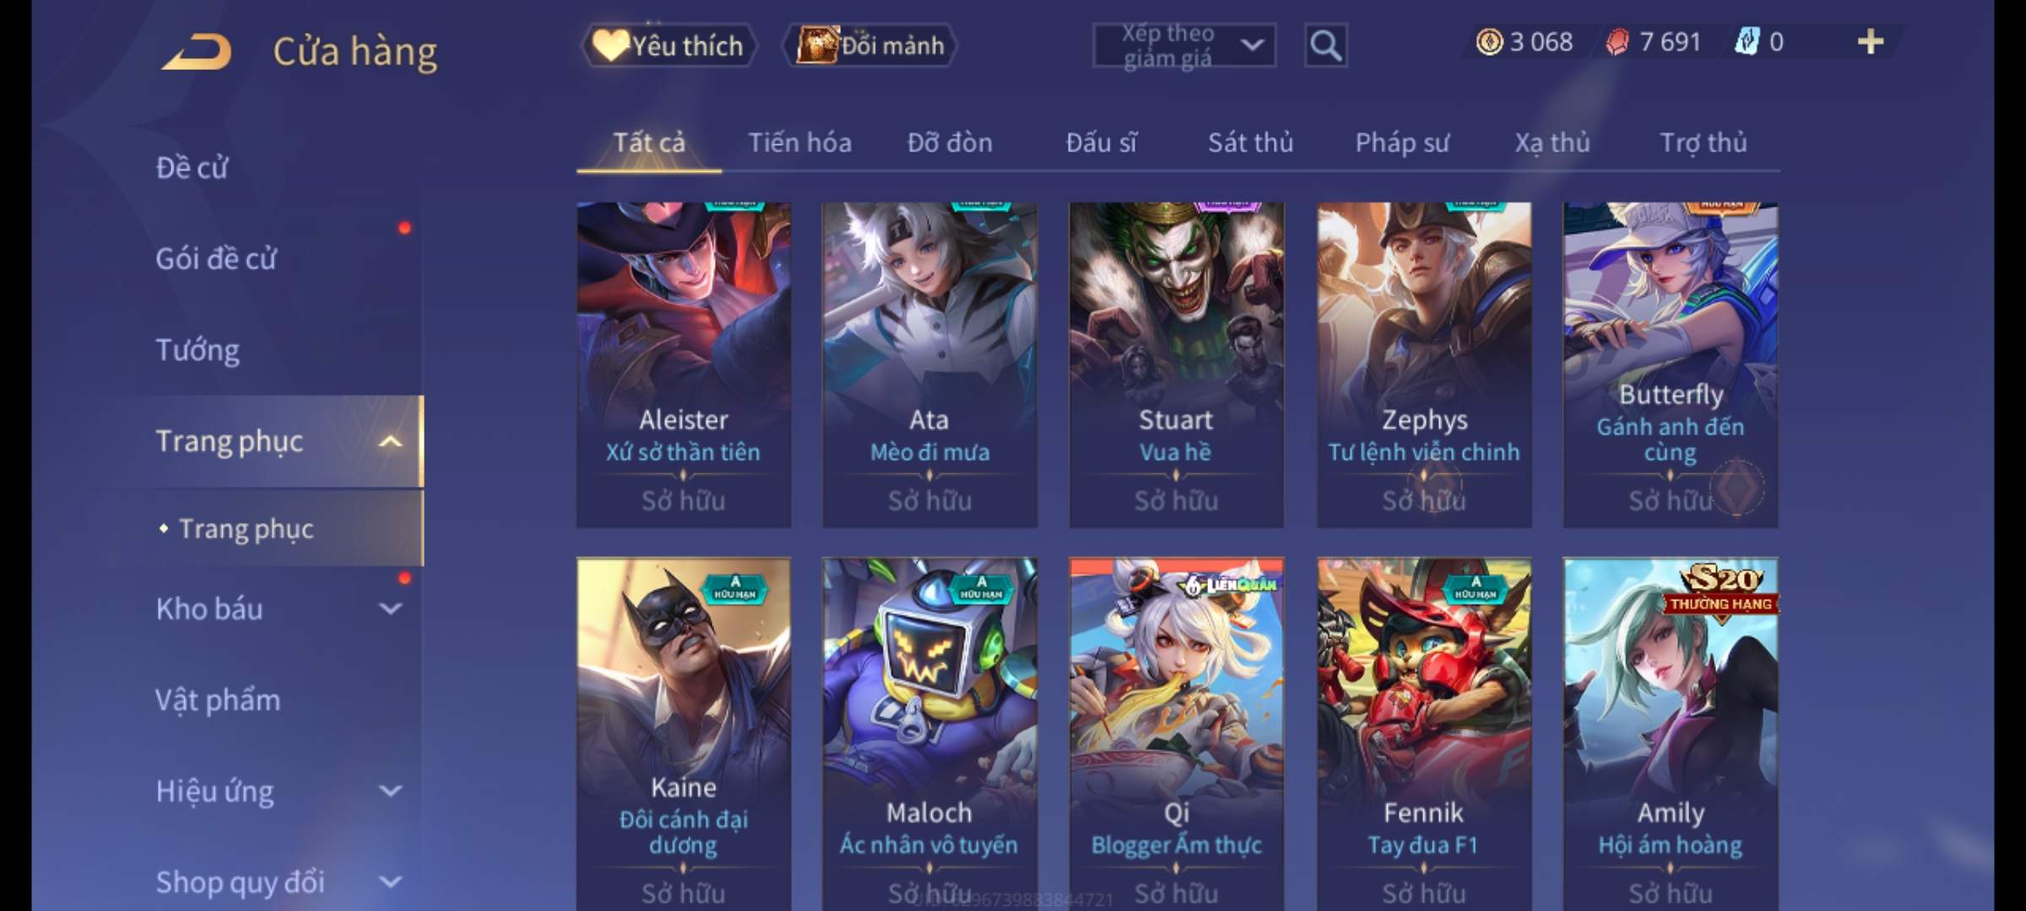Expand the Hiệu ứng sidebar section

pyautogui.click(x=390, y=790)
